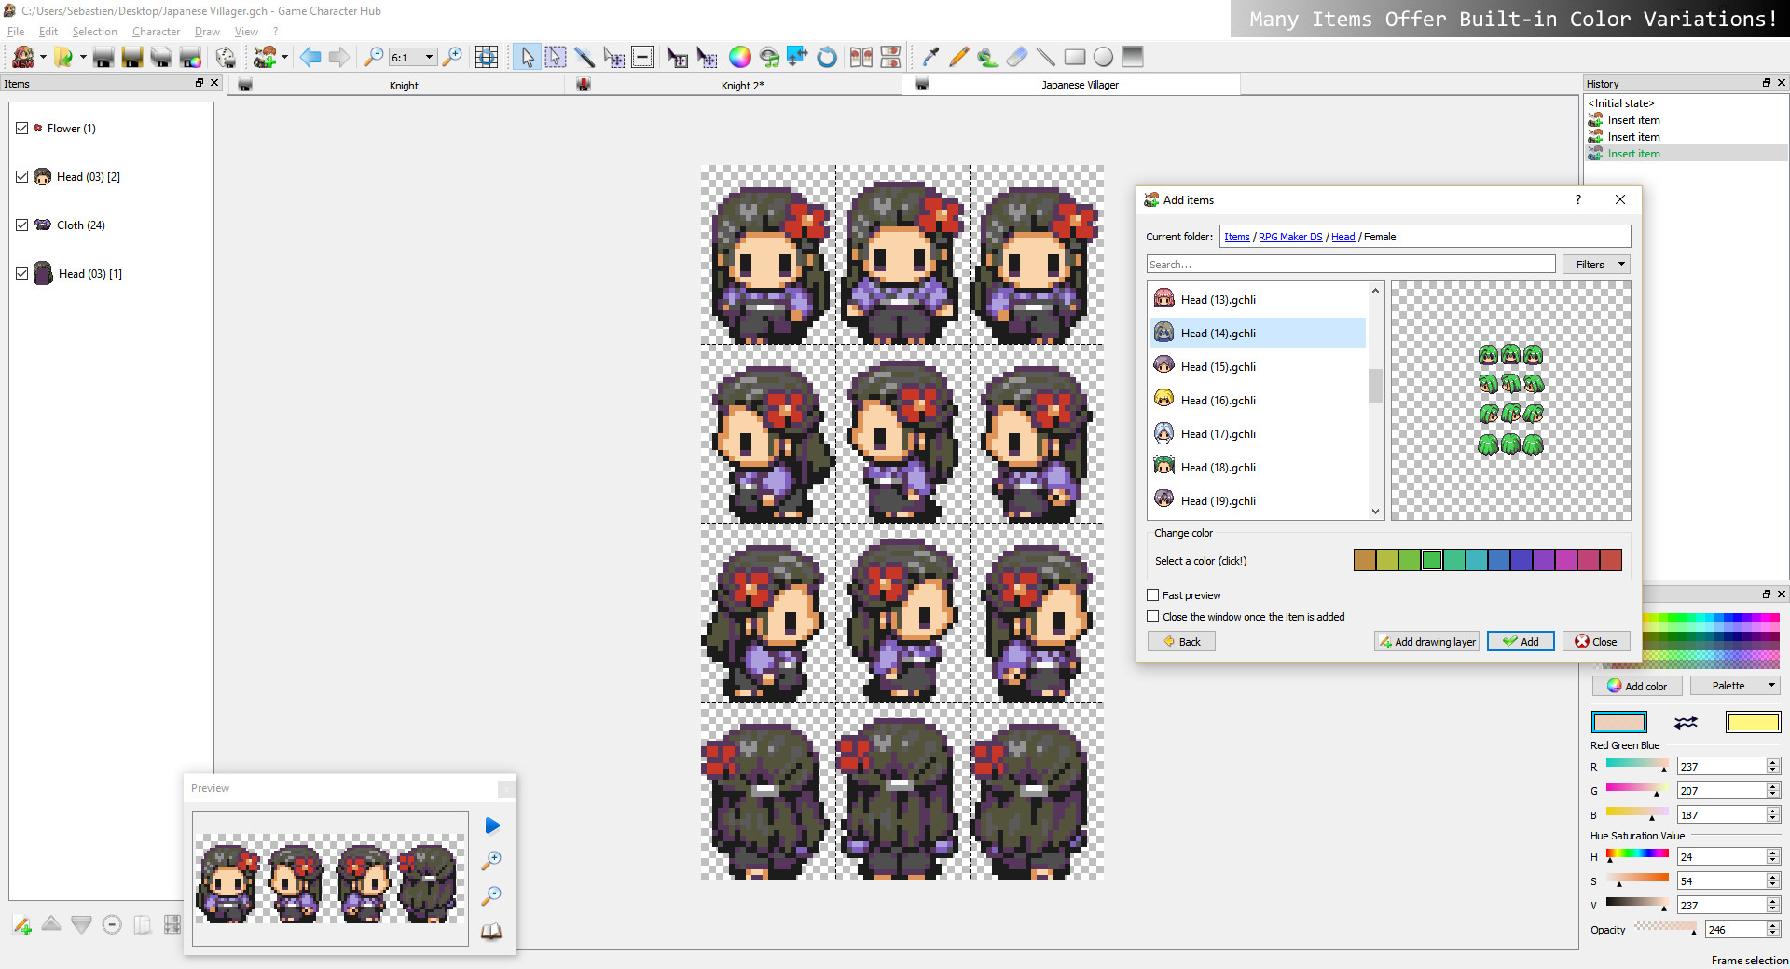The height and width of the screenshot is (969, 1790).
Task: Pick the teal color swatch under Select a color
Action: pos(1477,560)
